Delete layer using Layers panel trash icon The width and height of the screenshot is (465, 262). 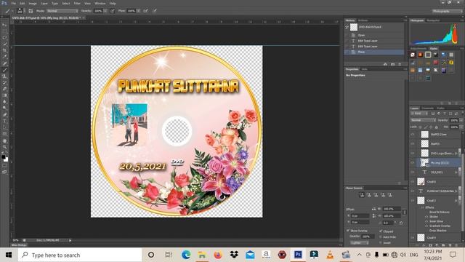tap(456, 245)
